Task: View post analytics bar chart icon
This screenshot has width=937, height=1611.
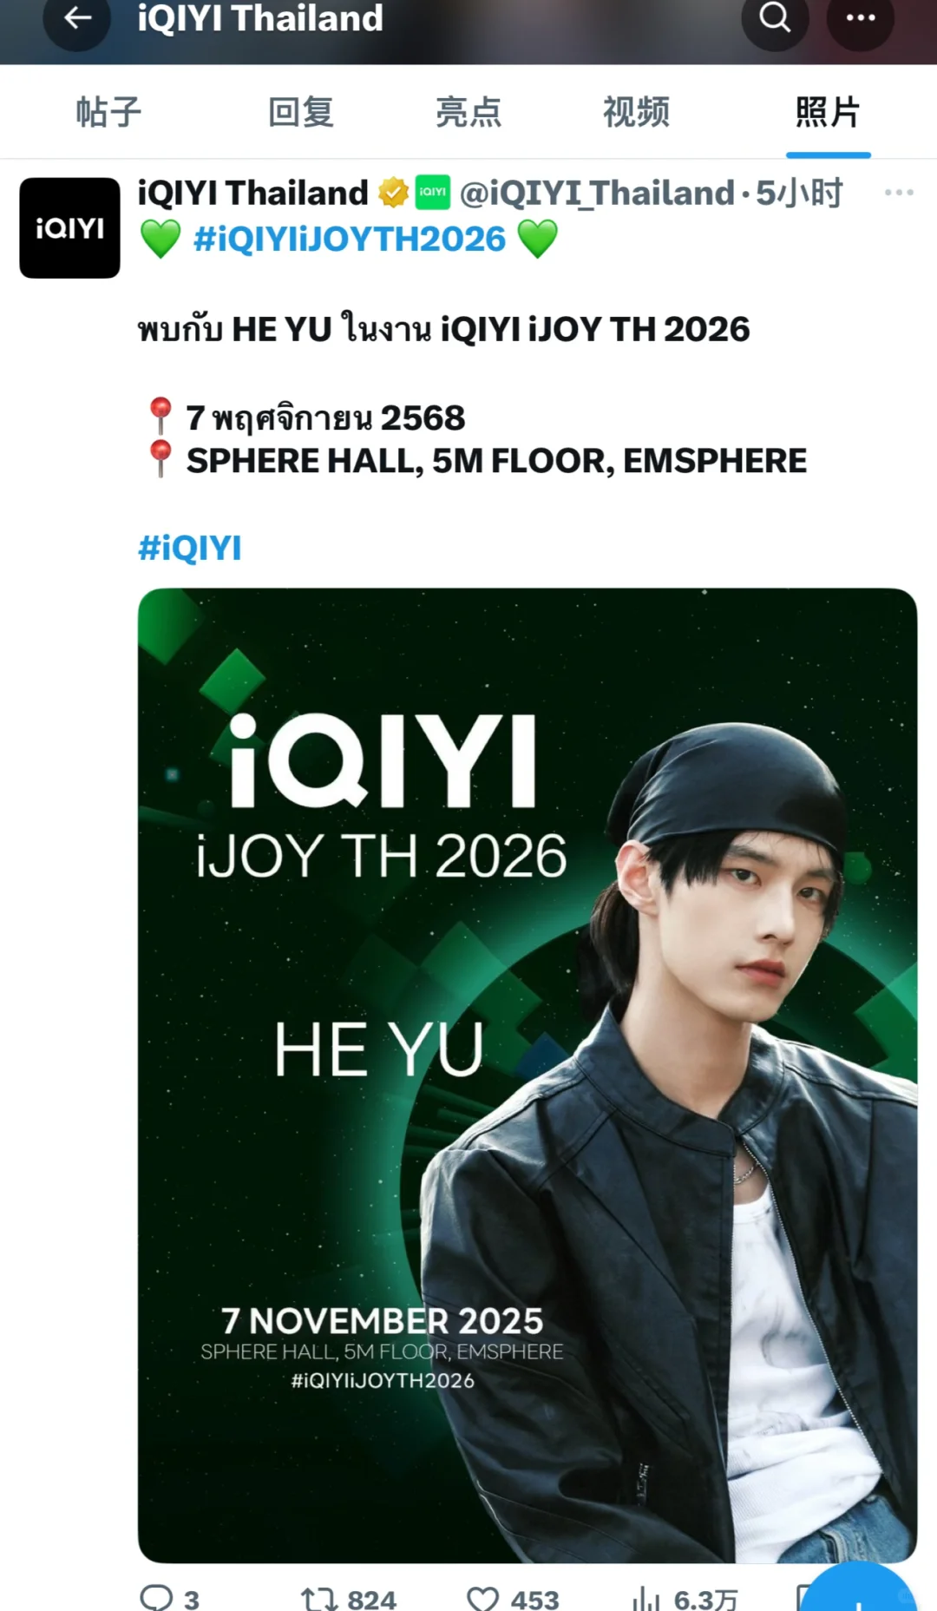Action: click(646, 1598)
